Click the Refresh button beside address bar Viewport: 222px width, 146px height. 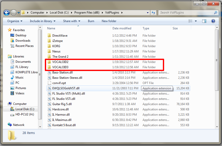point(153,13)
